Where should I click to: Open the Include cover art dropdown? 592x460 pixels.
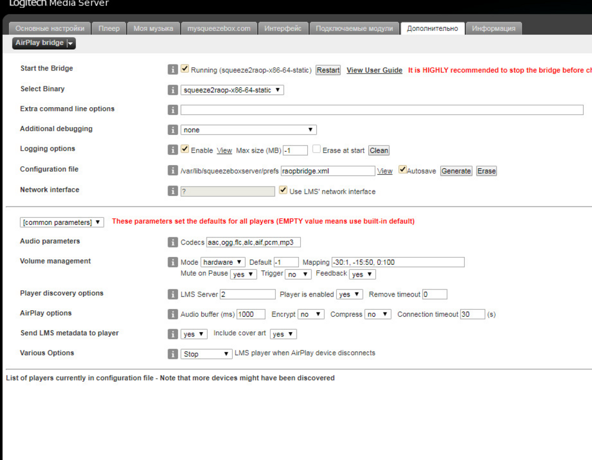click(x=284, y=334)
